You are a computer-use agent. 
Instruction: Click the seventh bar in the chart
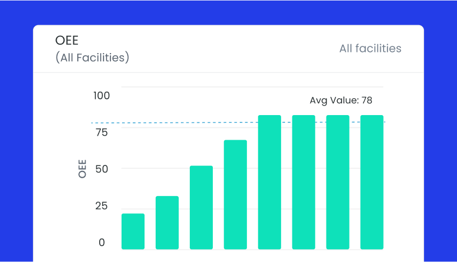click(338, 182)
